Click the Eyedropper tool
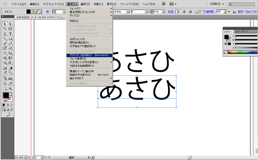The height and width of the screenshot is (160, 258). tap(5, 72)
